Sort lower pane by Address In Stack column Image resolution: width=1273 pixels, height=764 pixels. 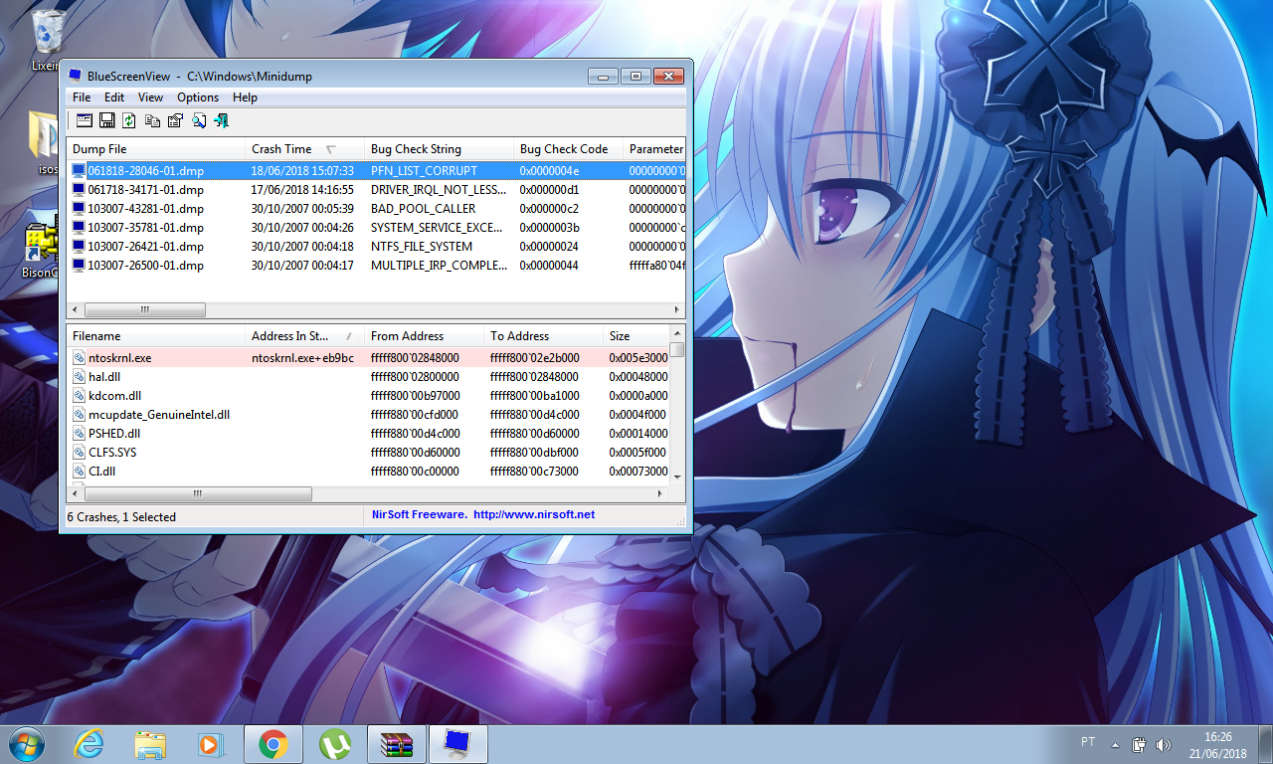(305, 336)
